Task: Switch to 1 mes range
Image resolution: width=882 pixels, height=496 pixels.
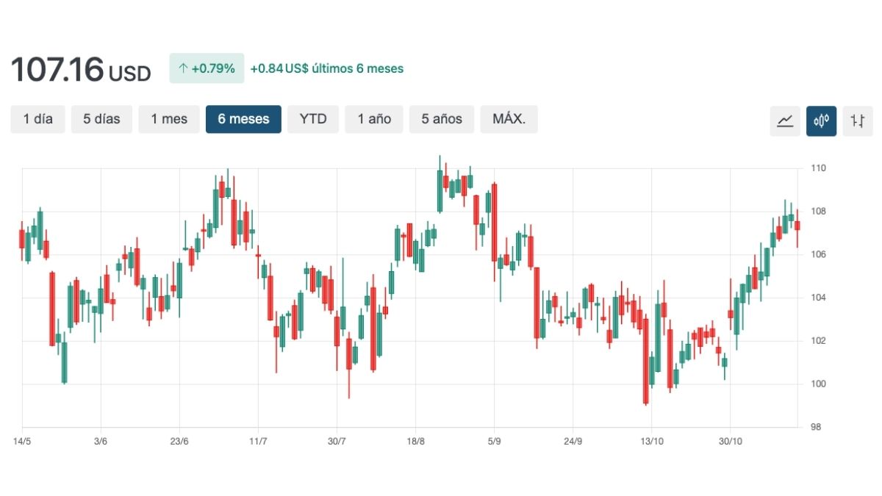Action: (169, 119)
